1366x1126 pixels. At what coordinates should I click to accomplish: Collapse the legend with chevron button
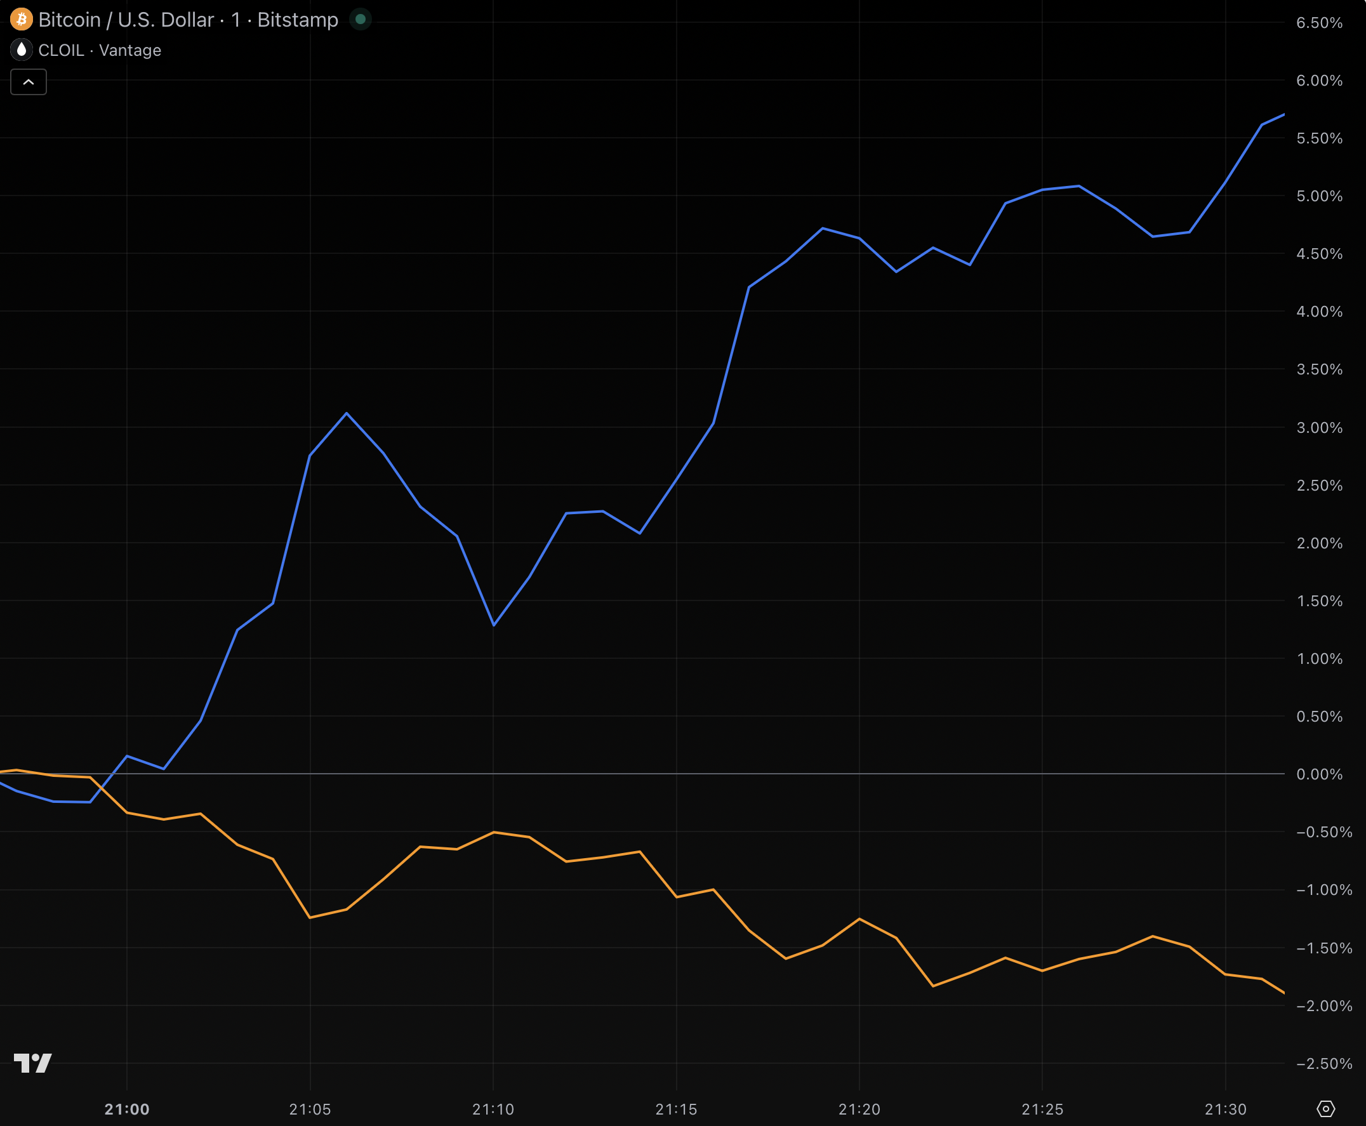(29, 83)
